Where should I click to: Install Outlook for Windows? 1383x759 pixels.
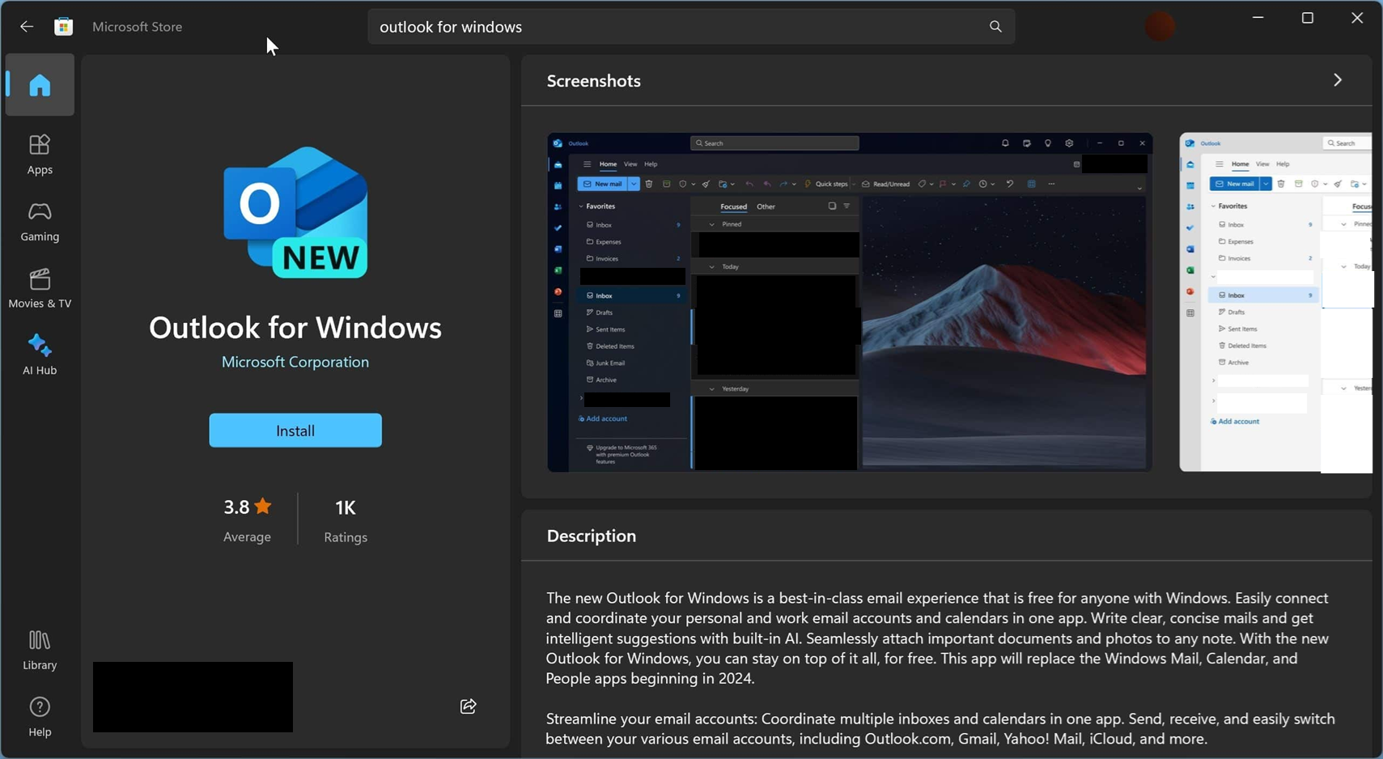tap(295, 430)
